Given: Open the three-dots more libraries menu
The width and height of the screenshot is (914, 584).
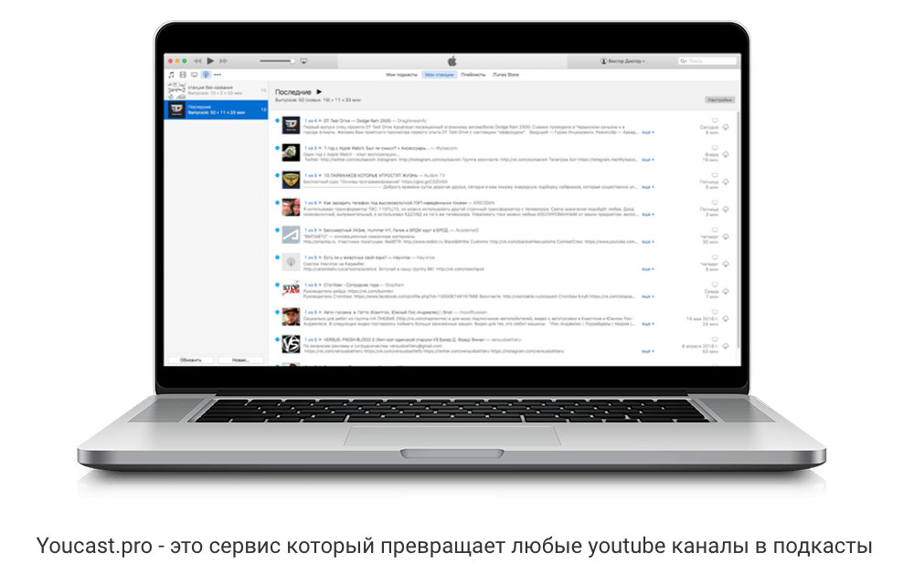Looking at the screenshot, I should [218, 75].
